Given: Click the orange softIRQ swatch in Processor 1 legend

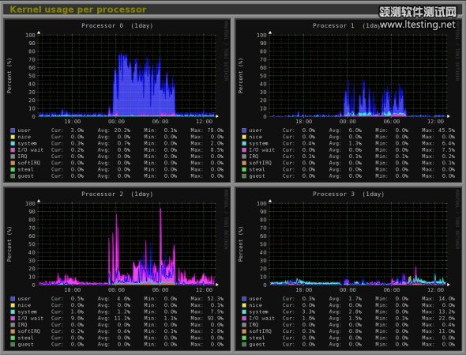Looking at the screenshot, I should tap(244, 163).
